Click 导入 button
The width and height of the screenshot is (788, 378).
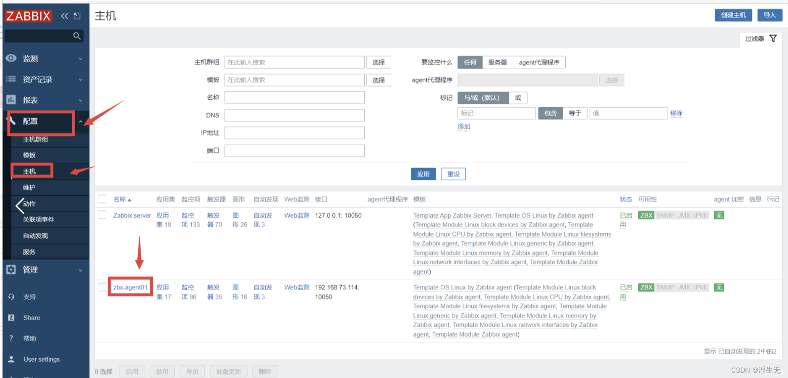coord(770,15)
